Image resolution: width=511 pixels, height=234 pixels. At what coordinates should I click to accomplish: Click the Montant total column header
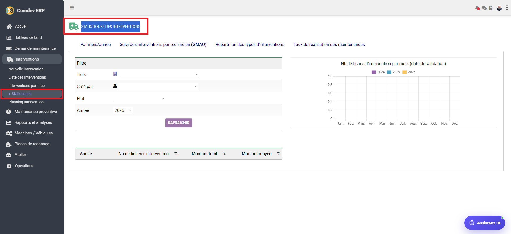pyautogui.click(x=205, y=154)
